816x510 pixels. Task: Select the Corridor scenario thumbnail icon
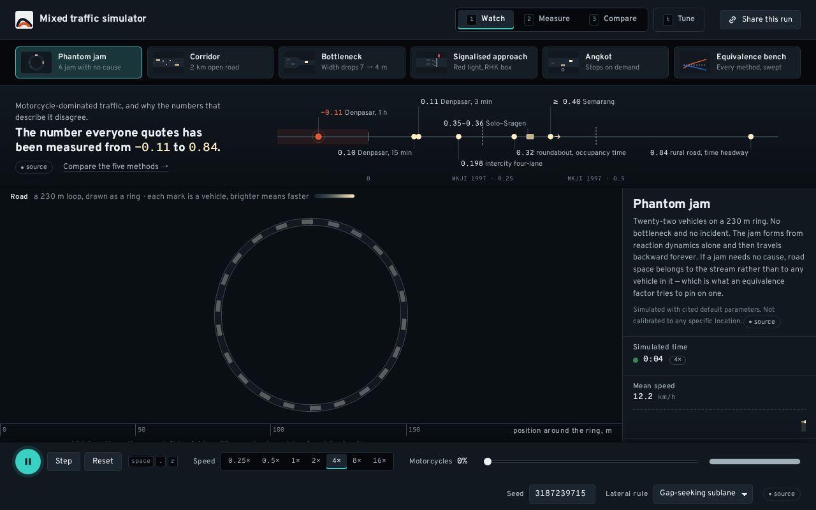[x=168, y=62]
